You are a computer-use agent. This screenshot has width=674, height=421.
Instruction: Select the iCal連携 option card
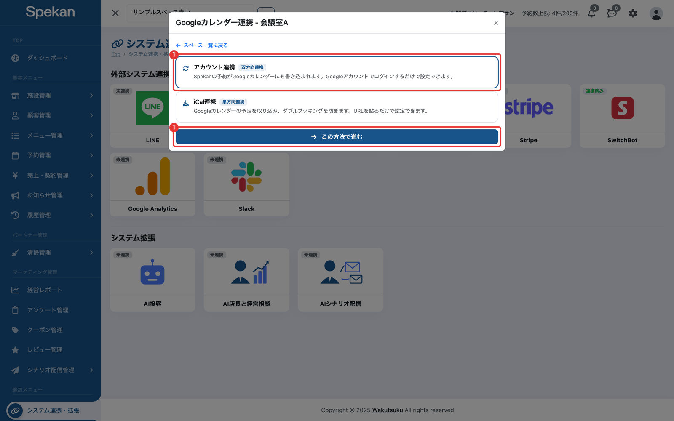pyautogui.click(x=337, y=107)
